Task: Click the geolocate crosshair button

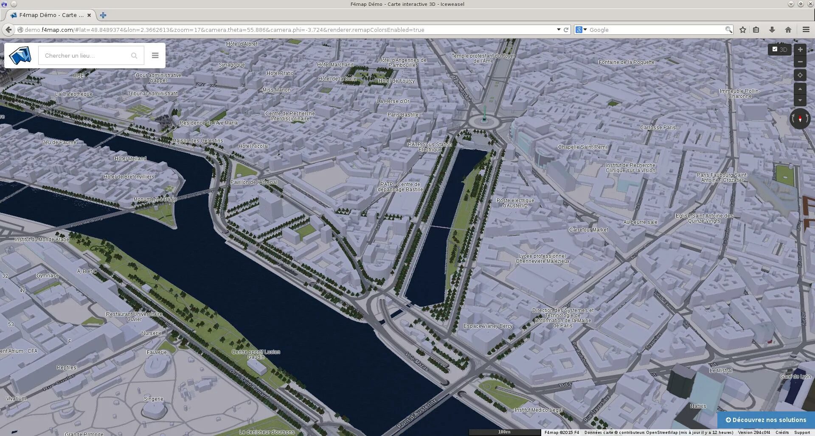Action: (x=800, y=75)
